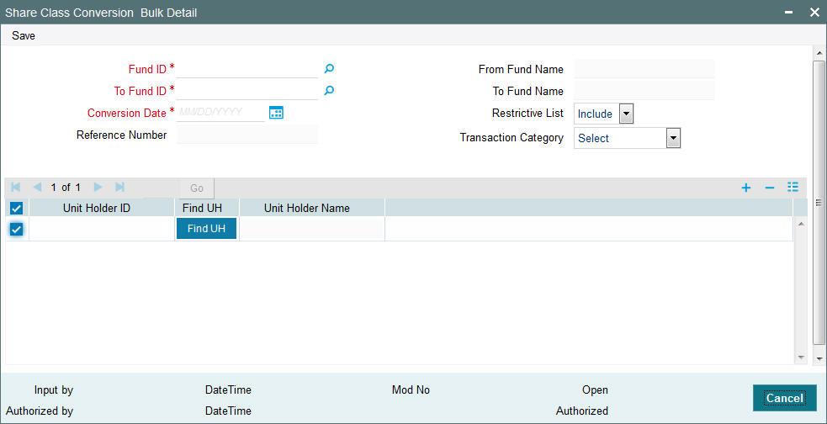The width and height of the screenshot is (827, 424).
Task: Toggle the select-all checkbox in grid header
Action: [16, 208]
